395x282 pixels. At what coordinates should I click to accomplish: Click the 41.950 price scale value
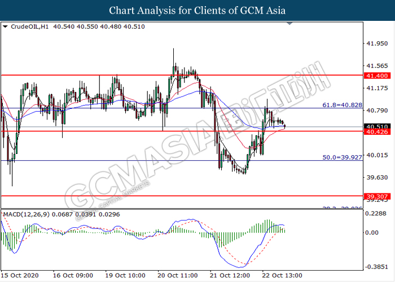[377, 43]
